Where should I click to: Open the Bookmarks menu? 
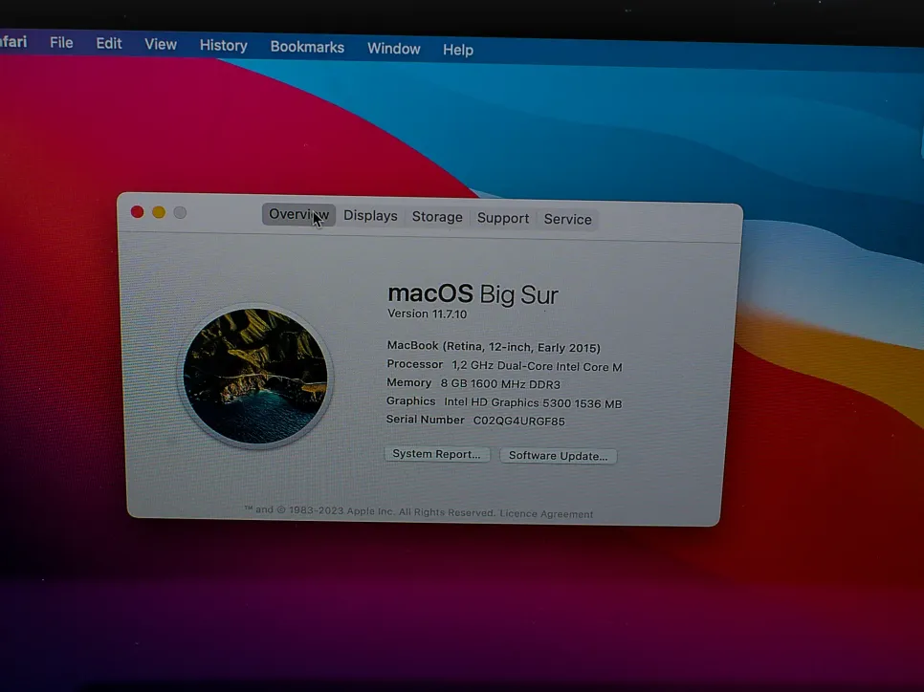pyautogui.click(x=307, y=47)
